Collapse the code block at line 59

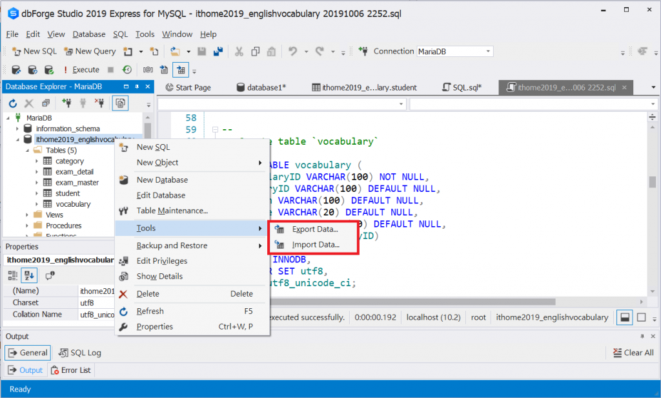pos(215,130)
